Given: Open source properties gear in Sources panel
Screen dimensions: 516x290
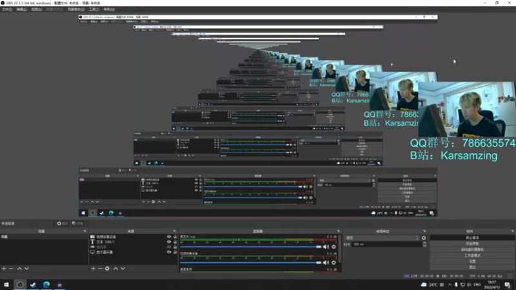Looking at the screenshot, I should [x=107, y=269].
